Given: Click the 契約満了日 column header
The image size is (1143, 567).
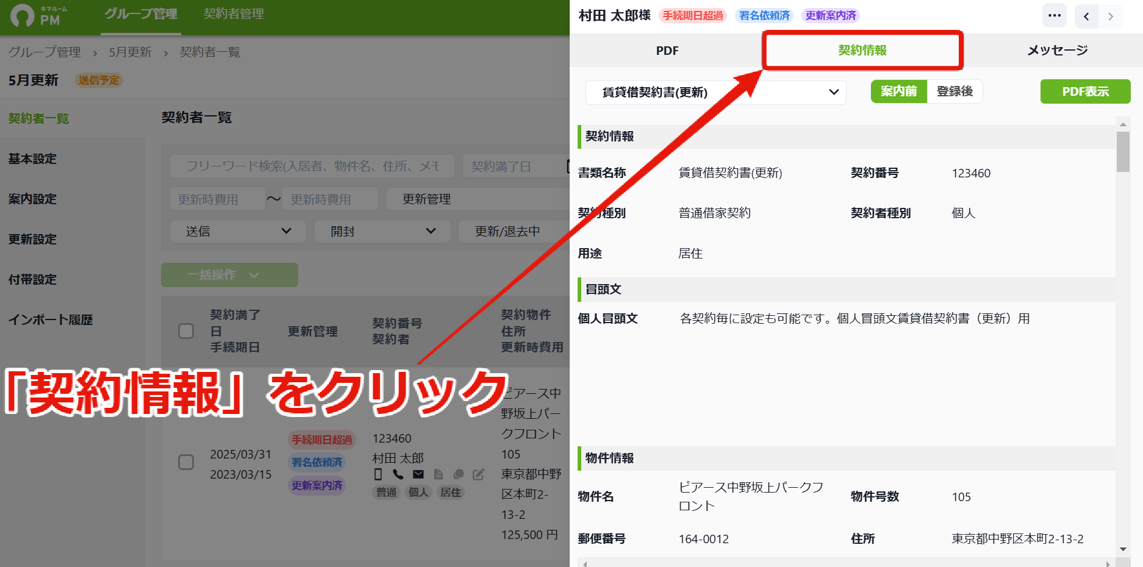Looking at the screenshot, I should (235, 323).
